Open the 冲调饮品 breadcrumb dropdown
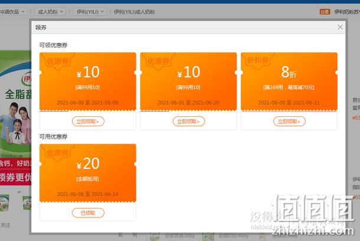The image size is (360, 241). [12, 11]
